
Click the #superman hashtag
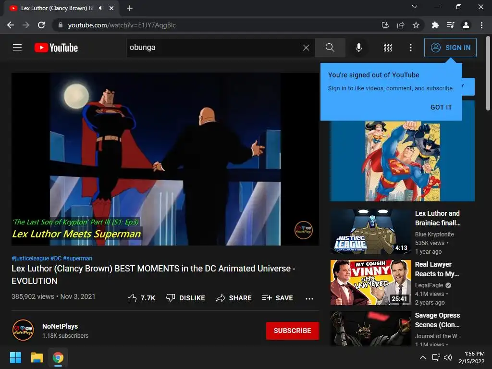(77, 258)
